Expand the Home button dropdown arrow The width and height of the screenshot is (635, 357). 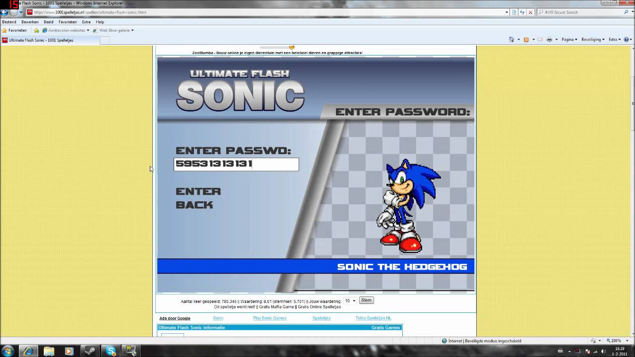pyautogui.click(x=518, y=40)
